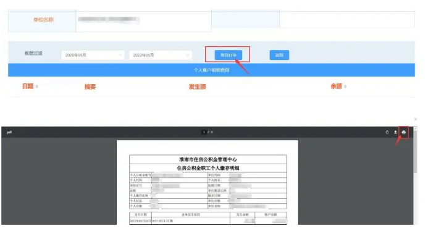Image resolution: width=436 pixels, height=234 pixels.
Task: Open the 2022年05月 end month dropdown
Action: 161,55
